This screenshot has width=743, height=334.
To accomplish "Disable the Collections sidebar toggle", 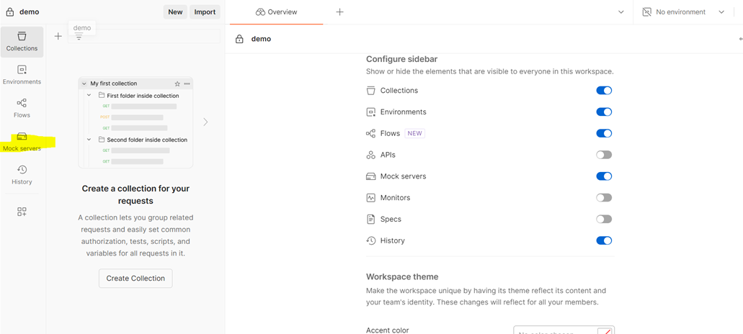I will 604,91.
